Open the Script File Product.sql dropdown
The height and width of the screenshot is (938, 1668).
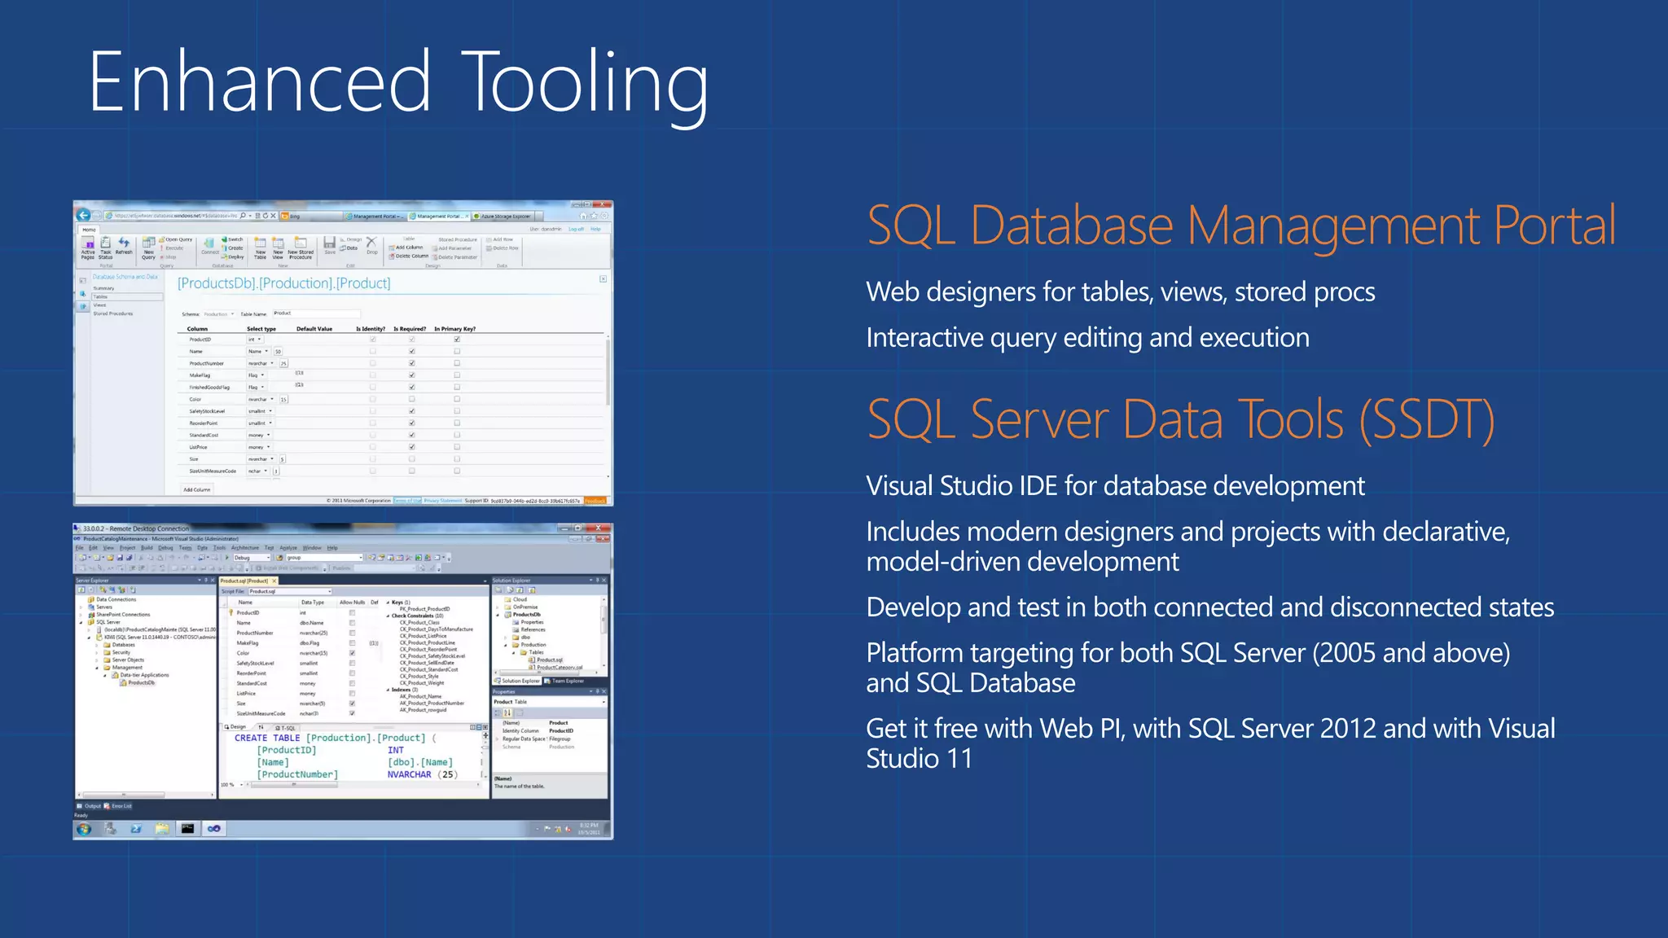pos(290,591)
